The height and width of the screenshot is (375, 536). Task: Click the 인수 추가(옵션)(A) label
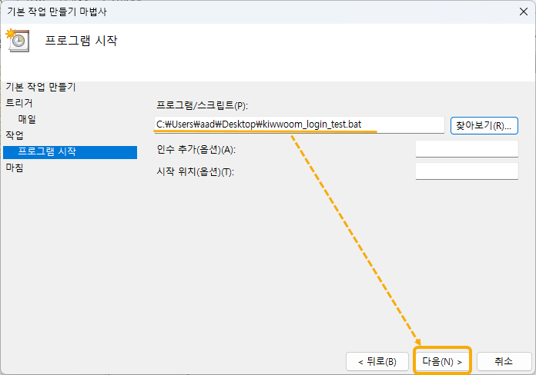click(x=195, y=149)
